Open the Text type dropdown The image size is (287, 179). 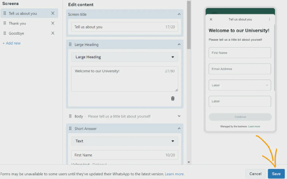[124, 141]
